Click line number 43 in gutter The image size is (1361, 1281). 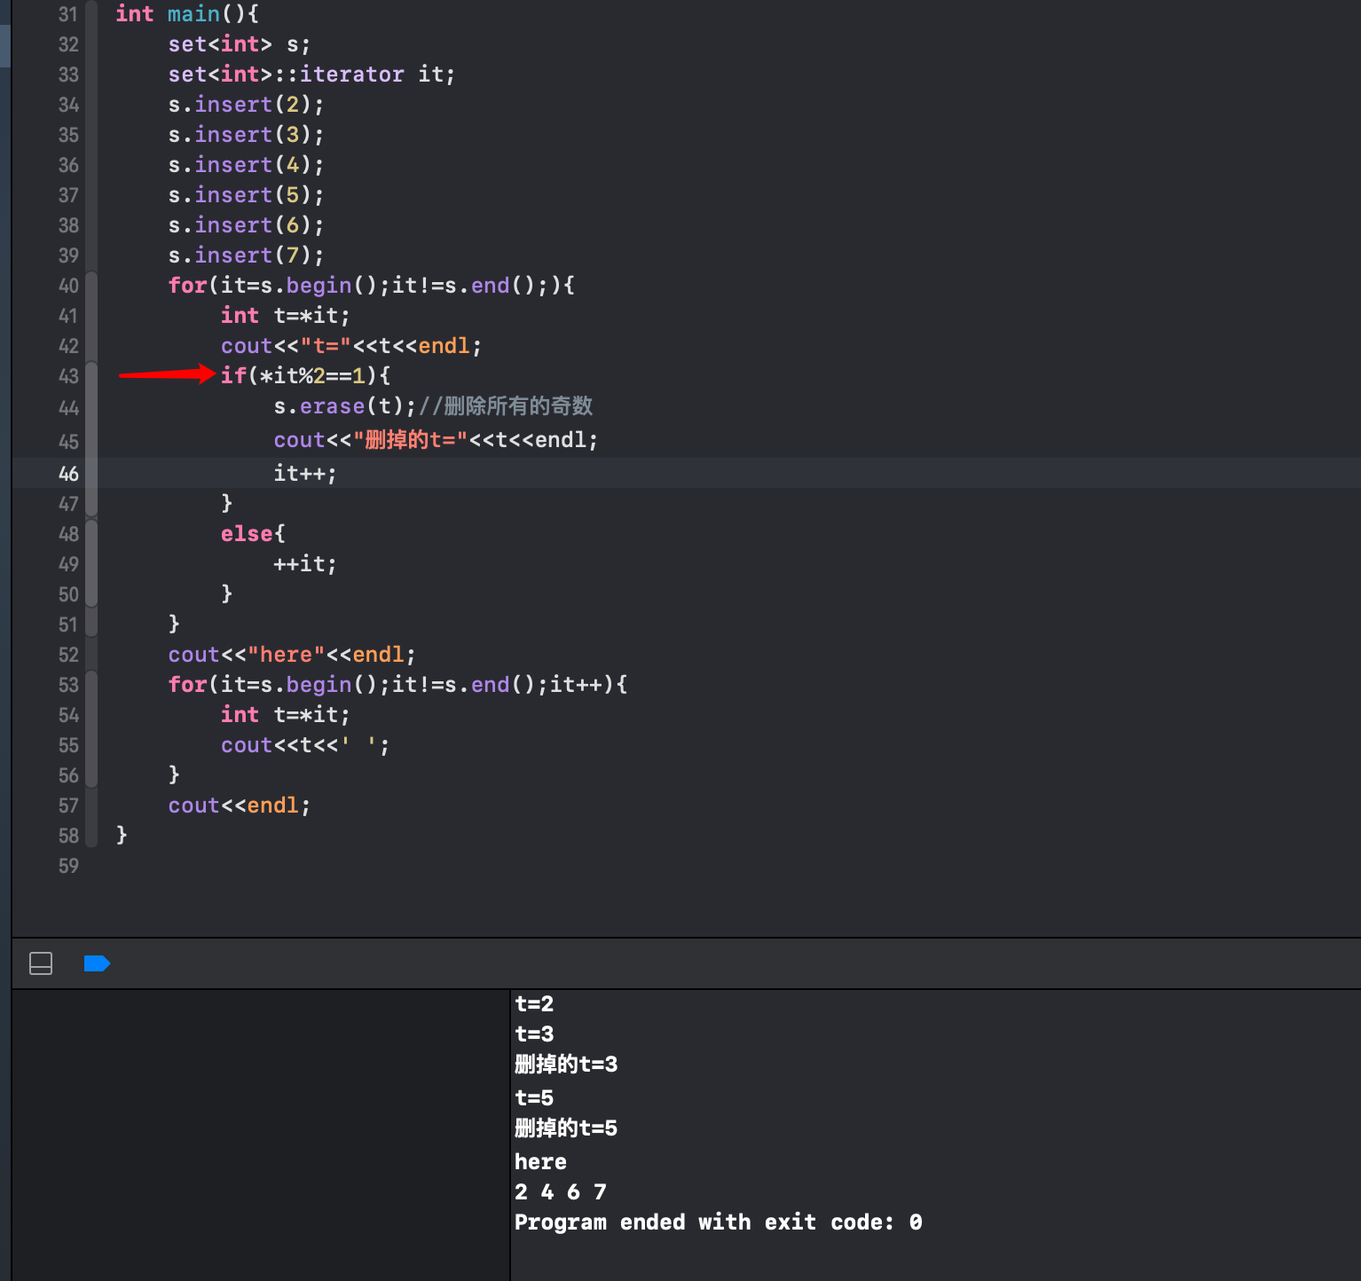[68, 376]
